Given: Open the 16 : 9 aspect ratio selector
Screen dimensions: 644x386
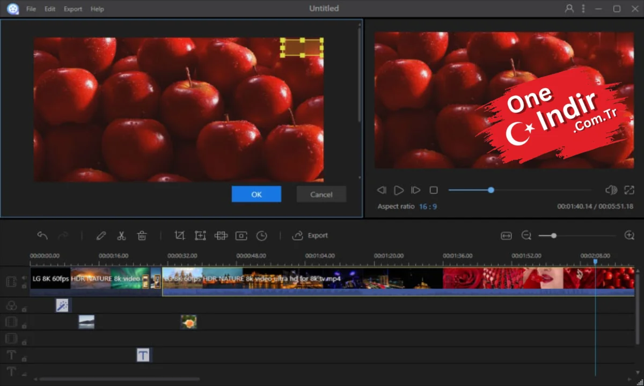Looking at the screenshot, I should click(x=428, y=206).
